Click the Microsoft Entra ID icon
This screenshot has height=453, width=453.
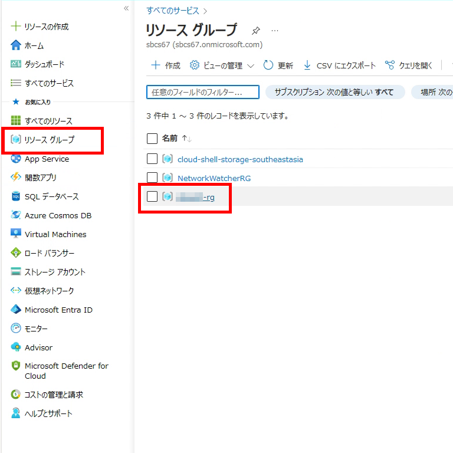15,310
